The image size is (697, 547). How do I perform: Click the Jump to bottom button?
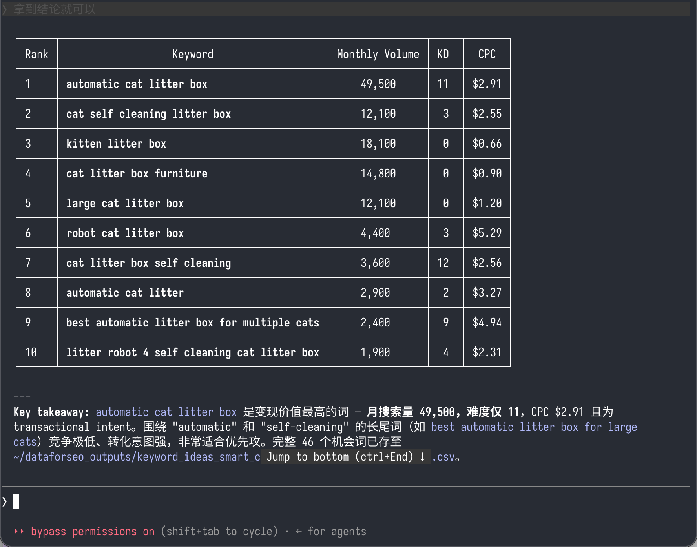pos(346,457)
